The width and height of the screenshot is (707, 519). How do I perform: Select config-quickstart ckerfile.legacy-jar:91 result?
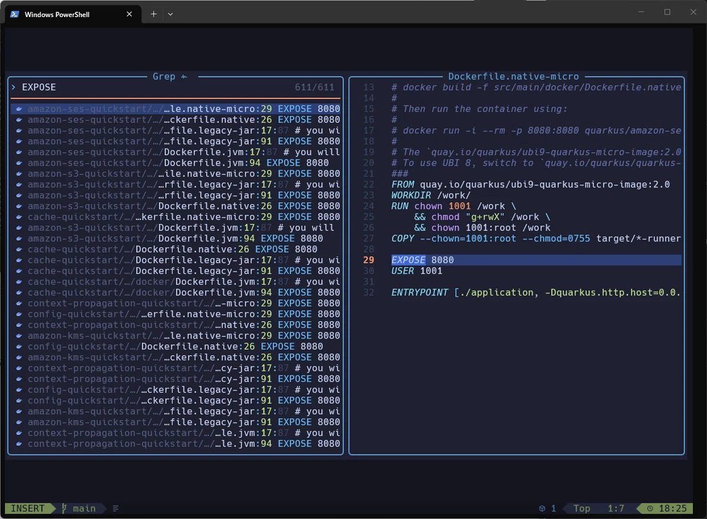pyautogui.click(x=176, y=401)
